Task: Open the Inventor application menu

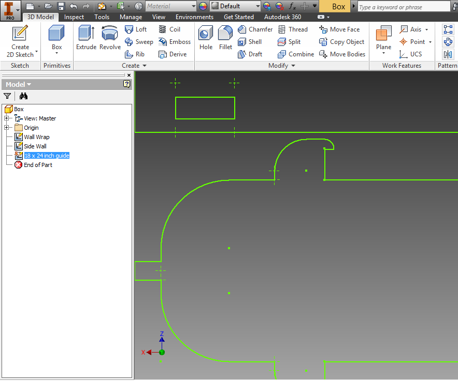Action: click(10, 10)
